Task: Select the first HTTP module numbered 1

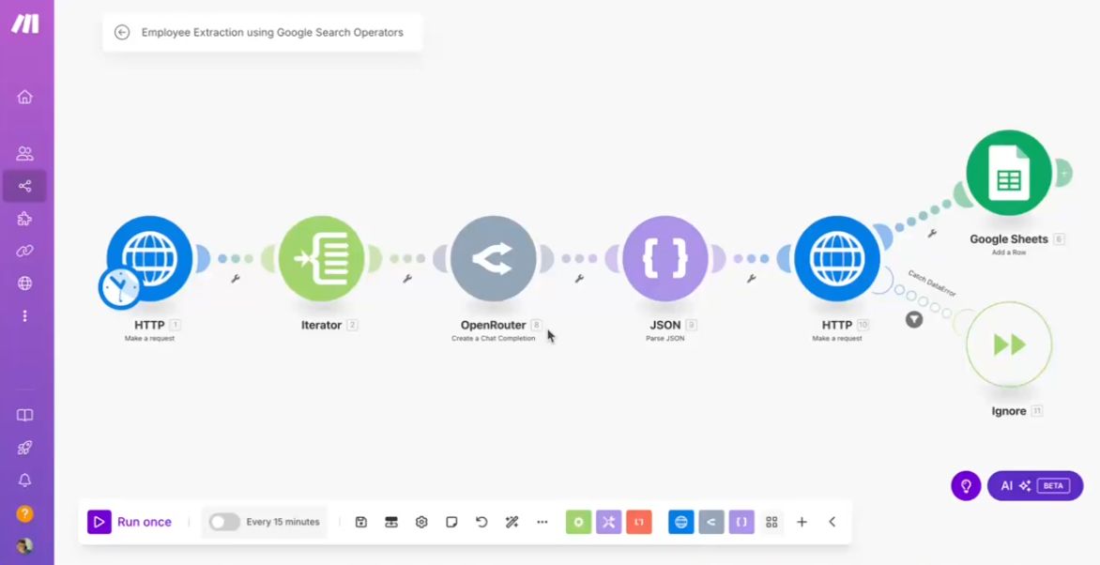Action: 149,259
